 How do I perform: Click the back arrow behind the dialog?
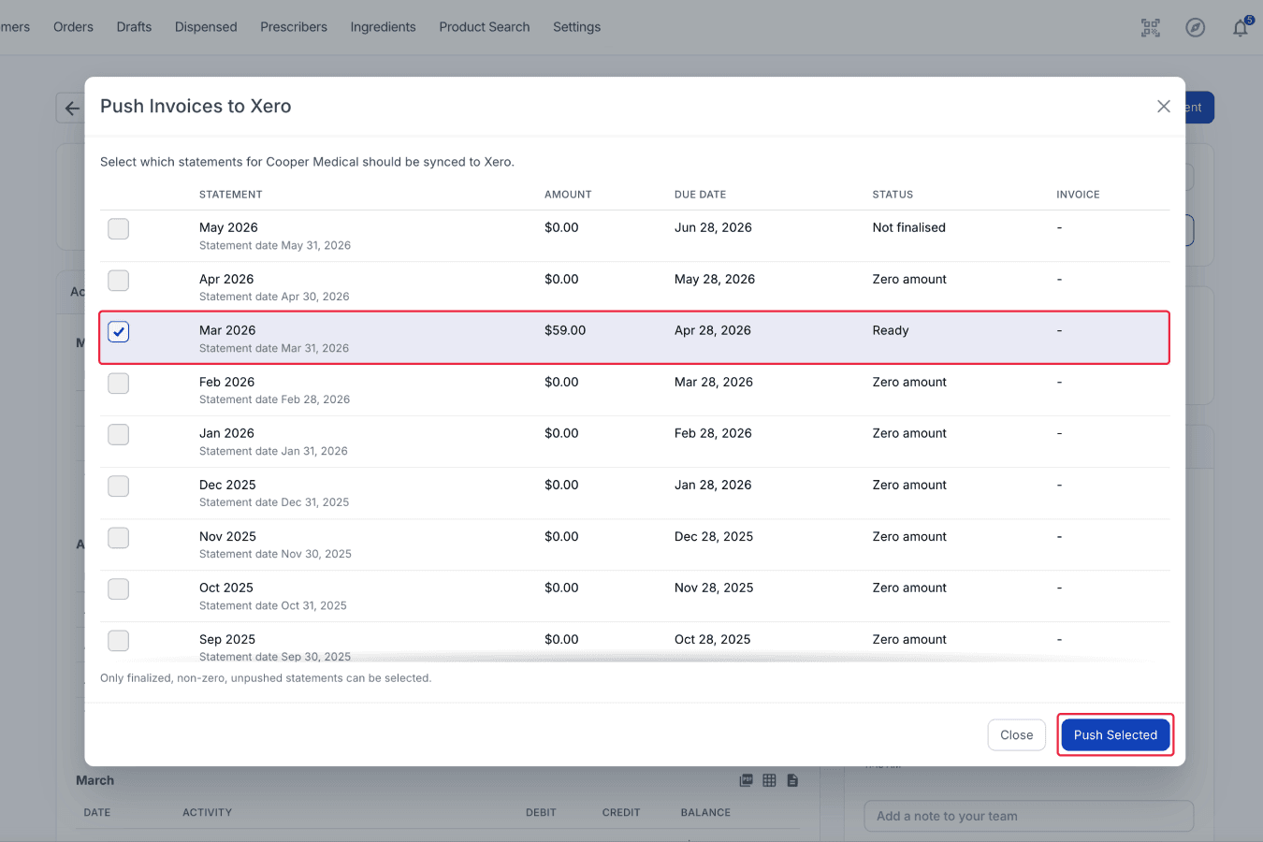71,108
